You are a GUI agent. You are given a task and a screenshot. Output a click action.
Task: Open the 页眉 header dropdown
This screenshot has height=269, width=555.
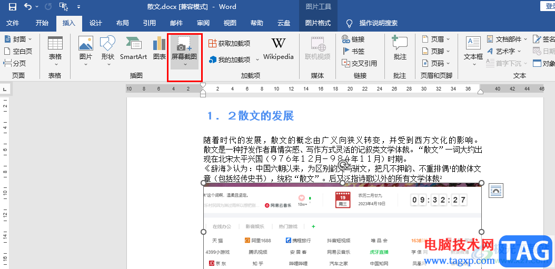click(x=436, y=39)
